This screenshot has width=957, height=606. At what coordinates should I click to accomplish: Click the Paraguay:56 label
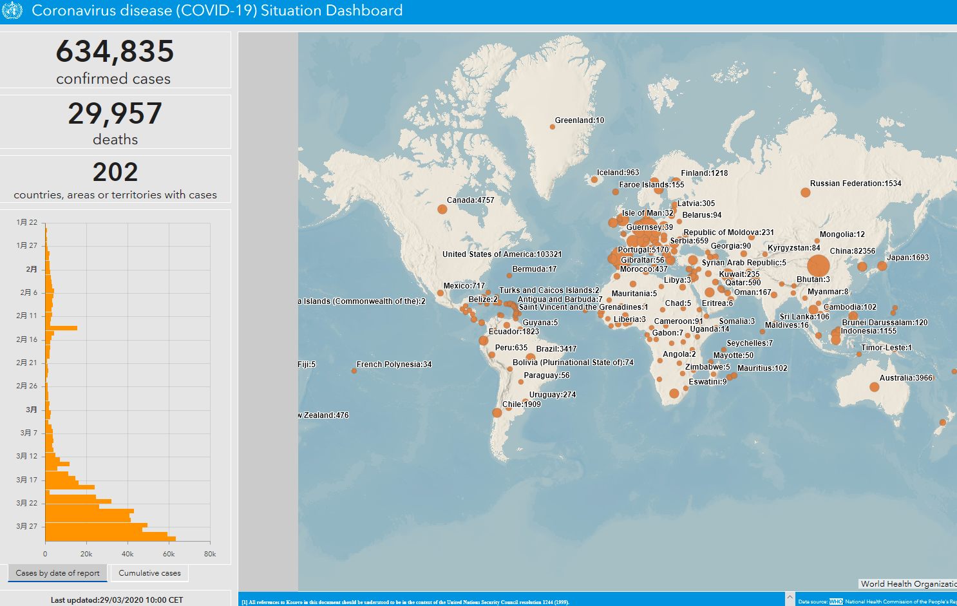(546, 375)
